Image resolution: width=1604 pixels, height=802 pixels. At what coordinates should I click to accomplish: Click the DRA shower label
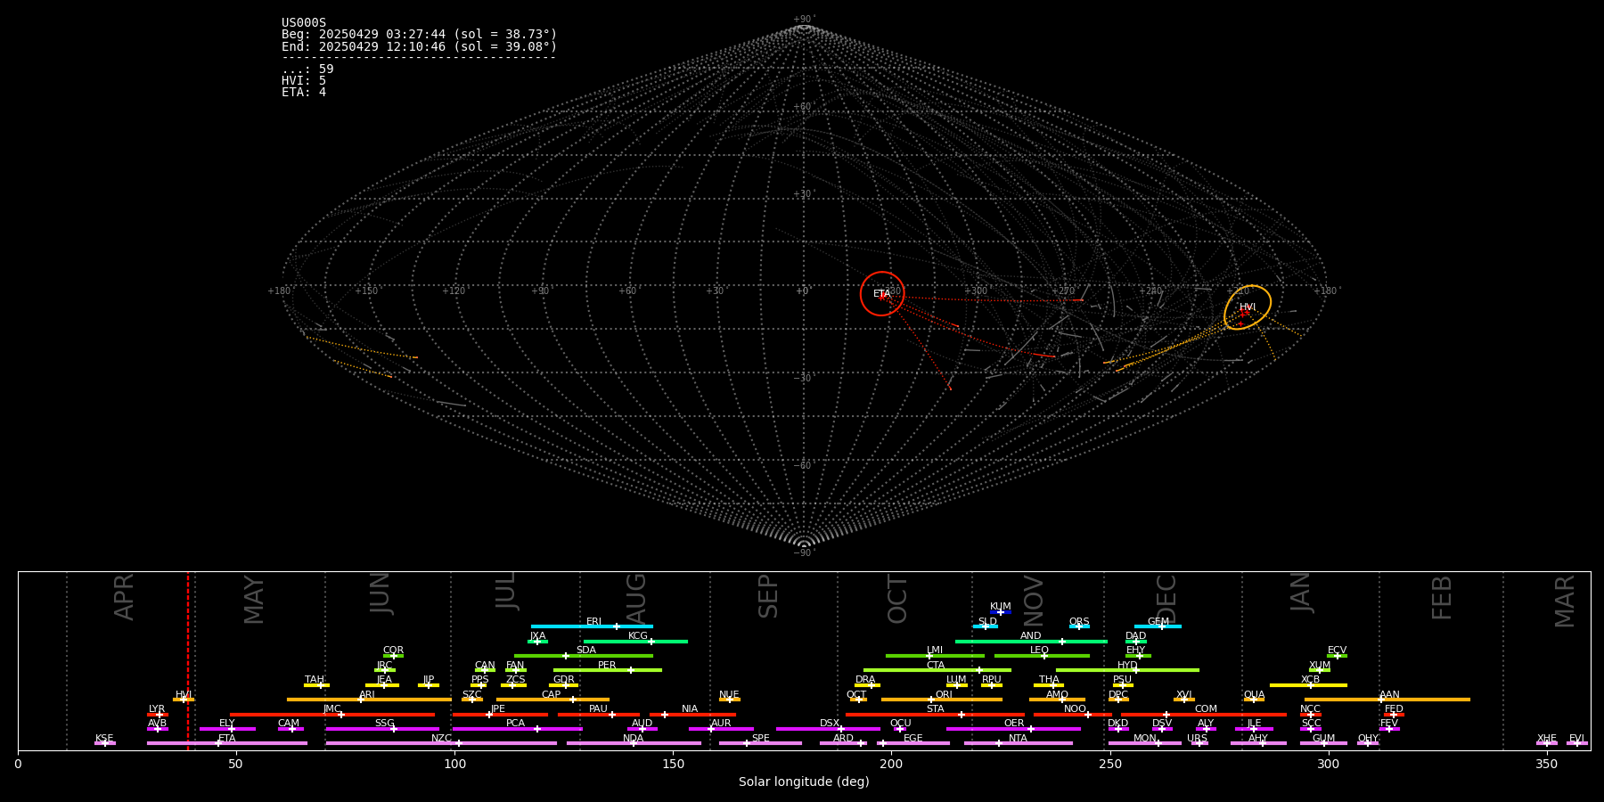865,679
